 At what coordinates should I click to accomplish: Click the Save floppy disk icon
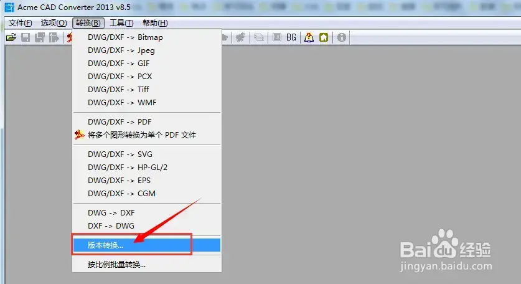click(x=26, y=37)
